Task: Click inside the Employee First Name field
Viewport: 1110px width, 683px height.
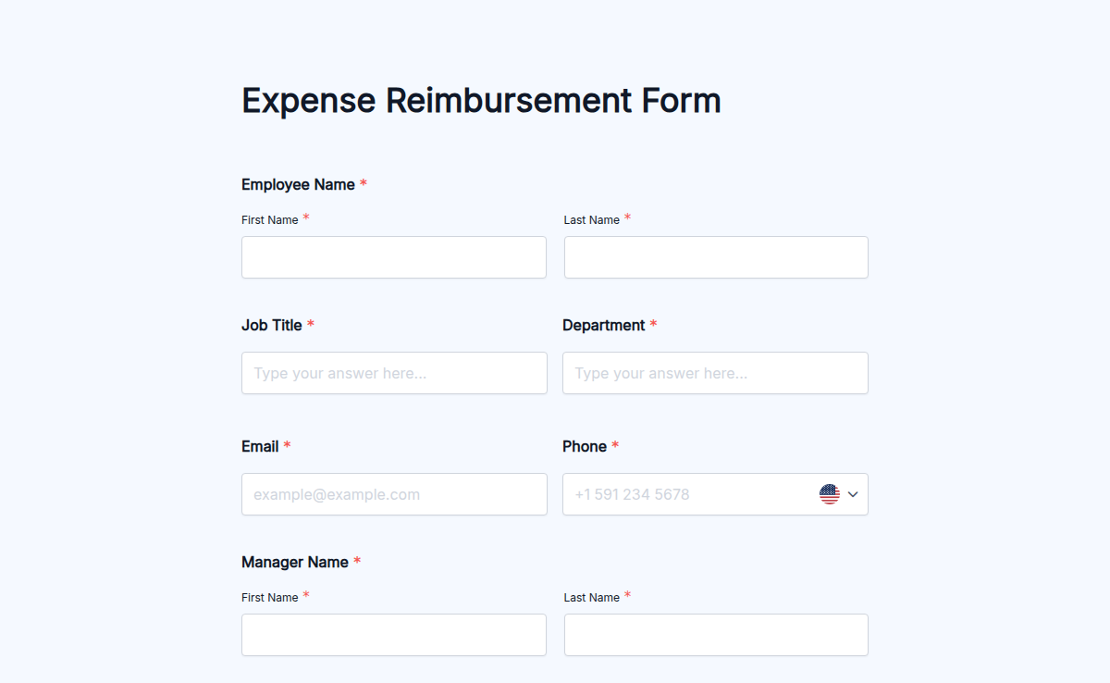Action: click(x=393, y=256)
